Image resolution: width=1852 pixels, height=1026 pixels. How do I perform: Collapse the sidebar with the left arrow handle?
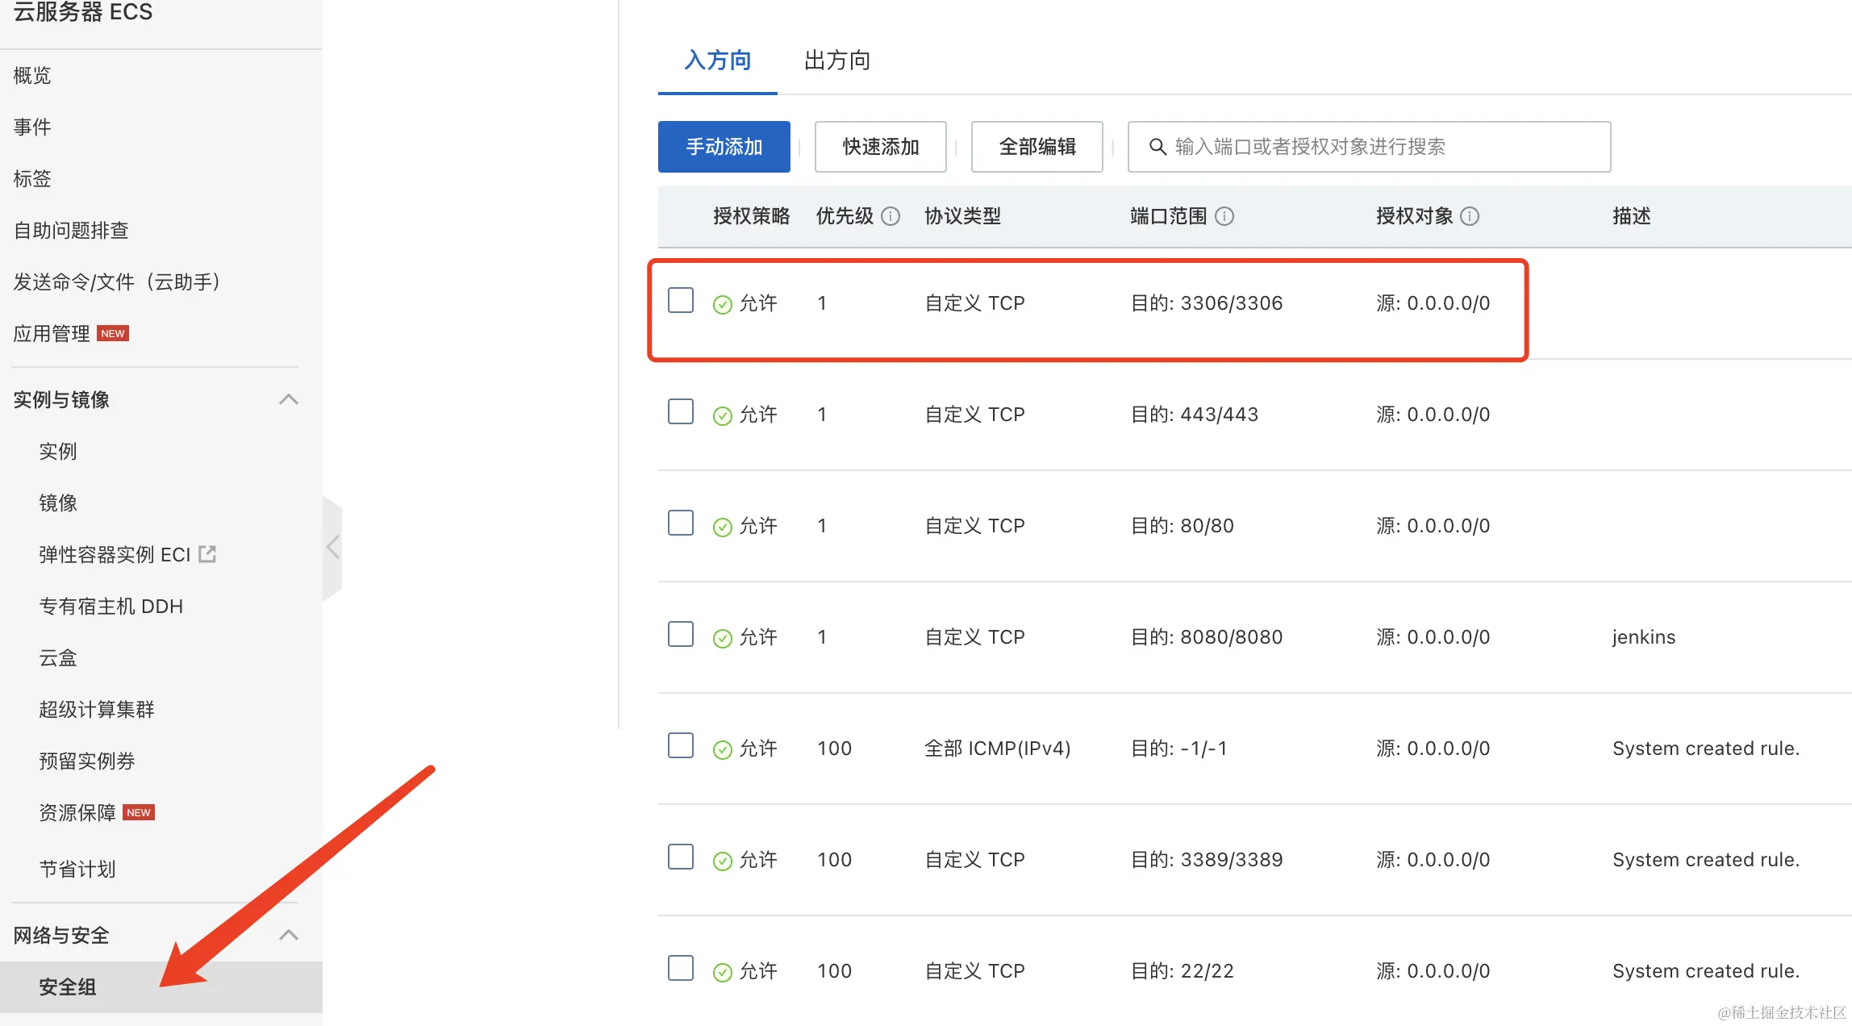point(333,548)
